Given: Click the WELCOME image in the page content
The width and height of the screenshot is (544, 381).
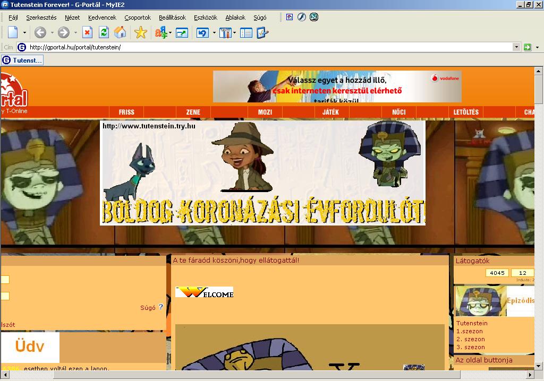Looking at the screenshot, I should [x=205, y=292].
